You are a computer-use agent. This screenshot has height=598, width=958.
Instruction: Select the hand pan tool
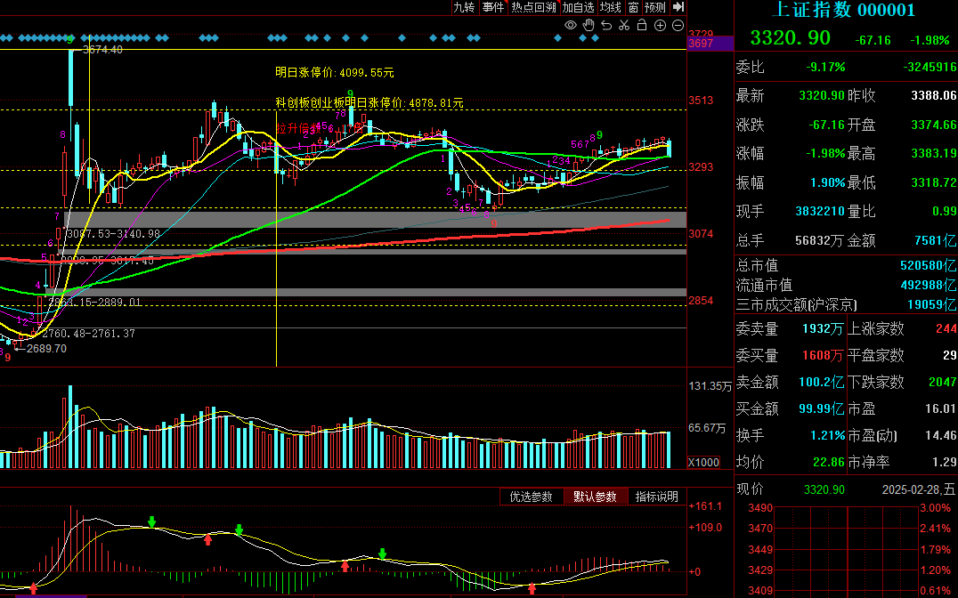(589, 26)
